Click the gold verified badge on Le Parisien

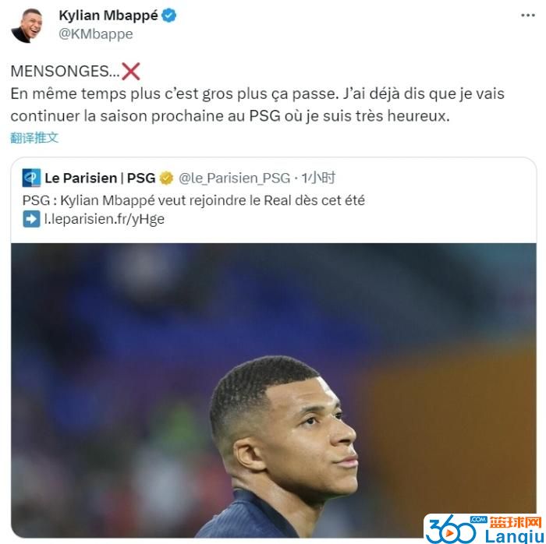166,178
